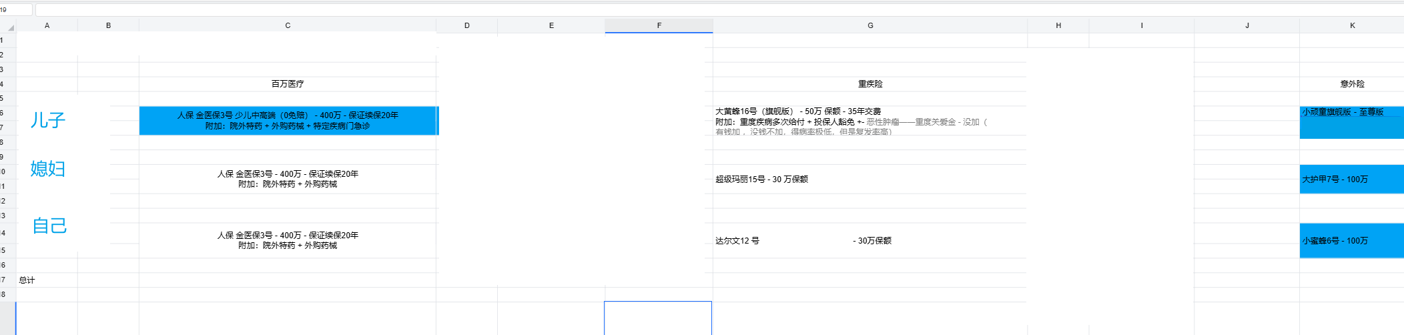Select the 自己 label cell

[49, 226]
